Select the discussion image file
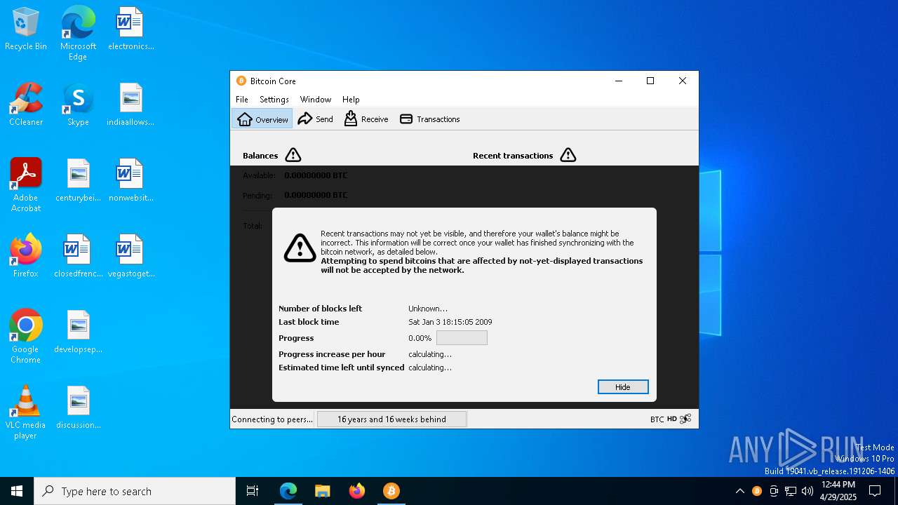 click(78, 408)
